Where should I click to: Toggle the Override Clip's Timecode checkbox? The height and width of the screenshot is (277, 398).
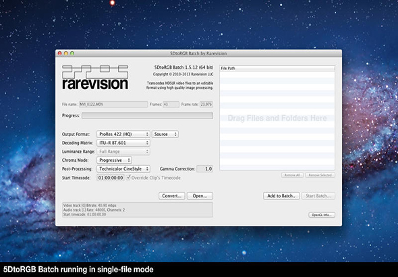pos(128,177)
